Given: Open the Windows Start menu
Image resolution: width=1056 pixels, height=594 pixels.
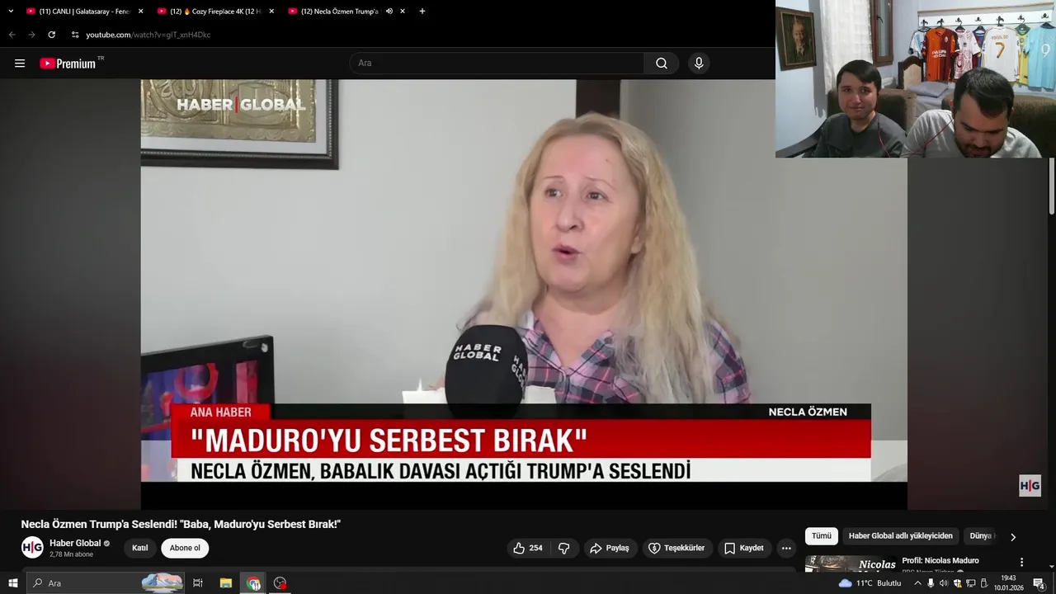Looking at the screenshot, I should (12, 583).
